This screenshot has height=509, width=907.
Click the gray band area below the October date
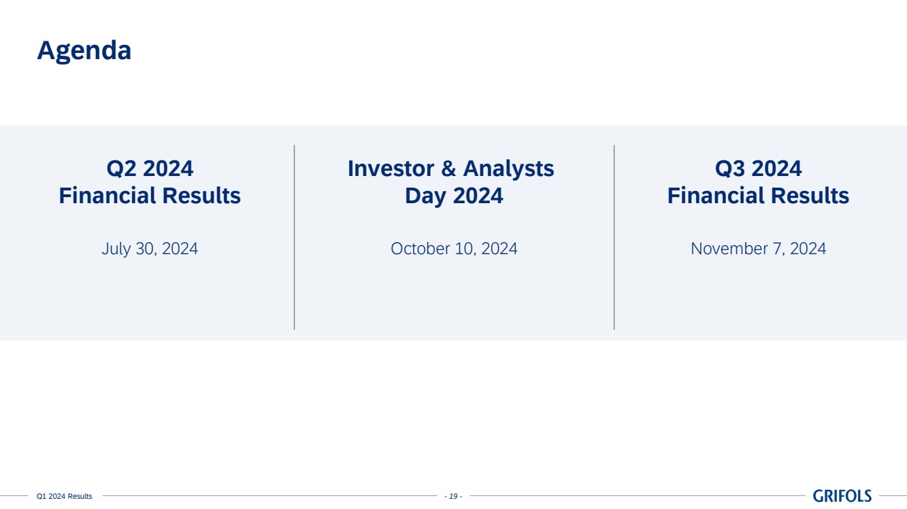coord(454,299)
